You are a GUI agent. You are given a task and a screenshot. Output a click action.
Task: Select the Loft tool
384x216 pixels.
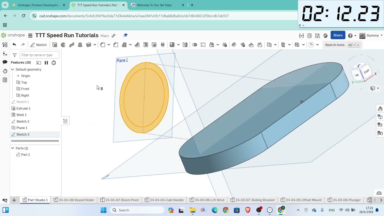80,45
